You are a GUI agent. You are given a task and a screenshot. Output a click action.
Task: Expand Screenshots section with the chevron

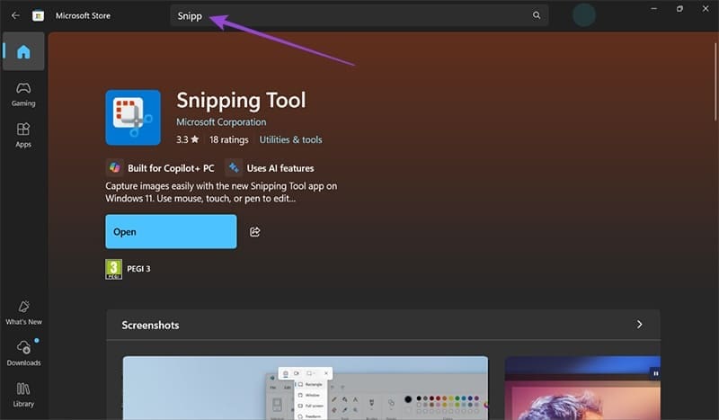point(640,325)
